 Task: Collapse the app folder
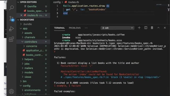click(x=21, y=29)
